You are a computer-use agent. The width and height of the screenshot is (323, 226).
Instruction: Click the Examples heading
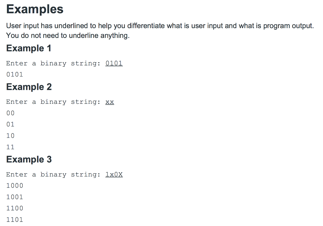35,9
